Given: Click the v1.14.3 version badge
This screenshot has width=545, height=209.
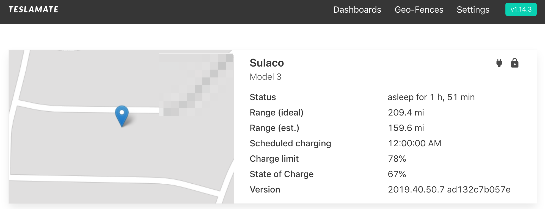Looking at the screenshot, I should click(x=521, y=9).
